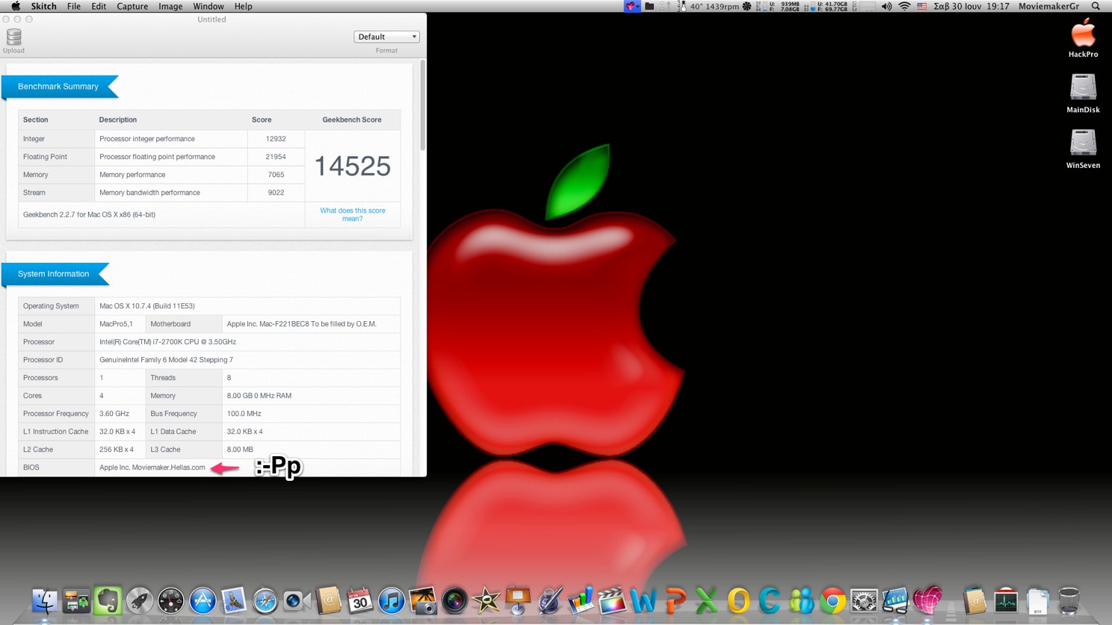
Task: Open Dashboard from the dock
Action: 170,600
